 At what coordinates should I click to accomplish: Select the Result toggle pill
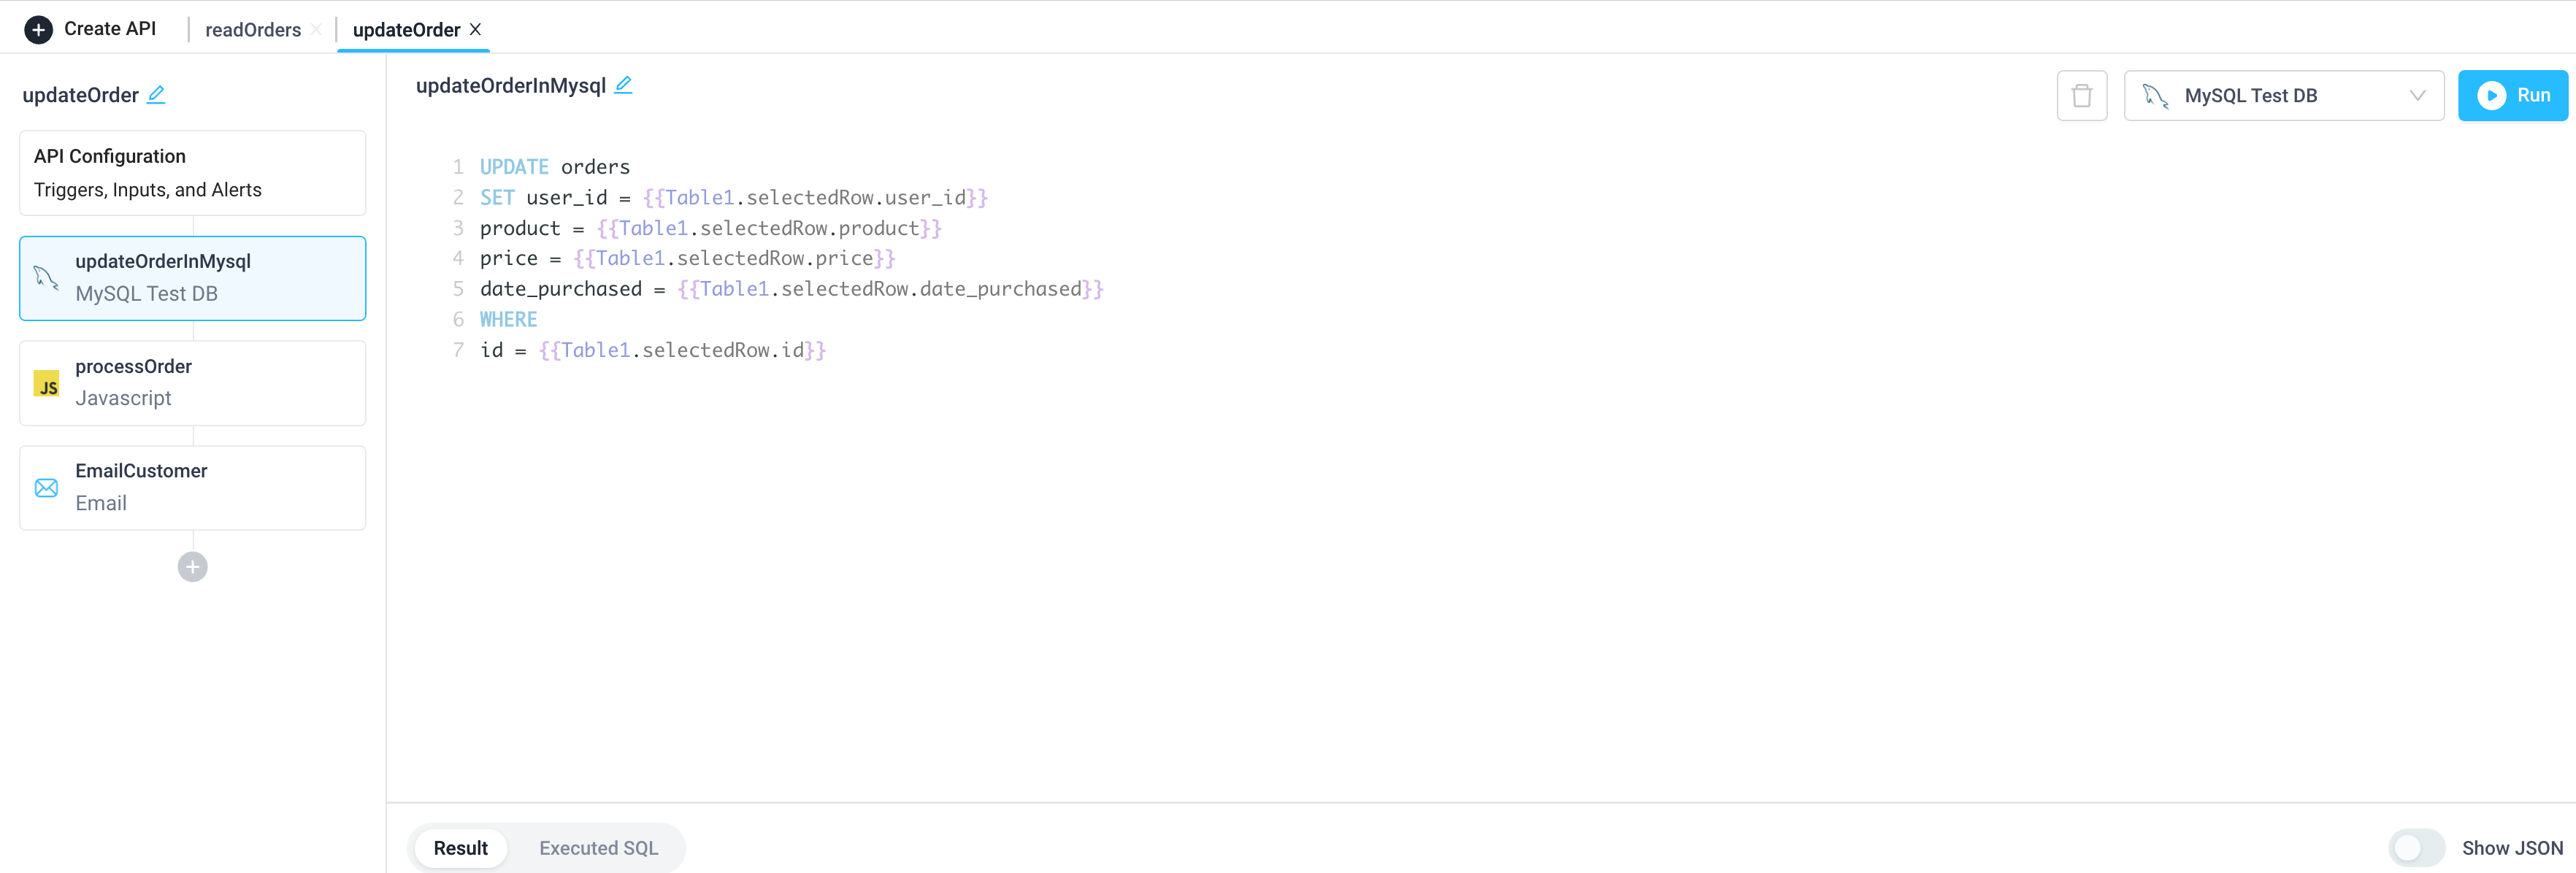tap(461, 847)
